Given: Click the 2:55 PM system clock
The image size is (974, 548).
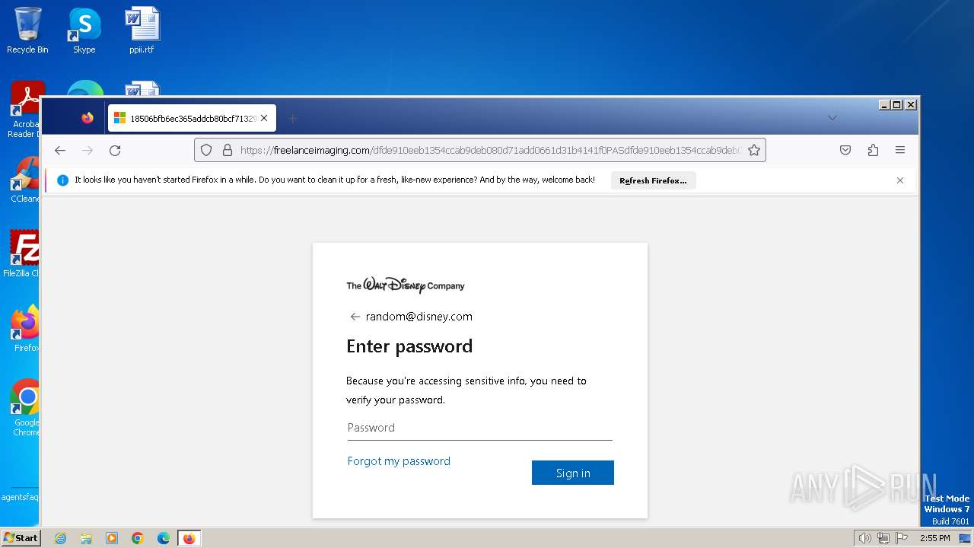Looking at the screenshot, I should coord(934,538).
